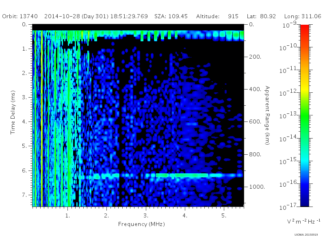
Task: Click the 10^-9 colorbar label
Action: (290, 25)
